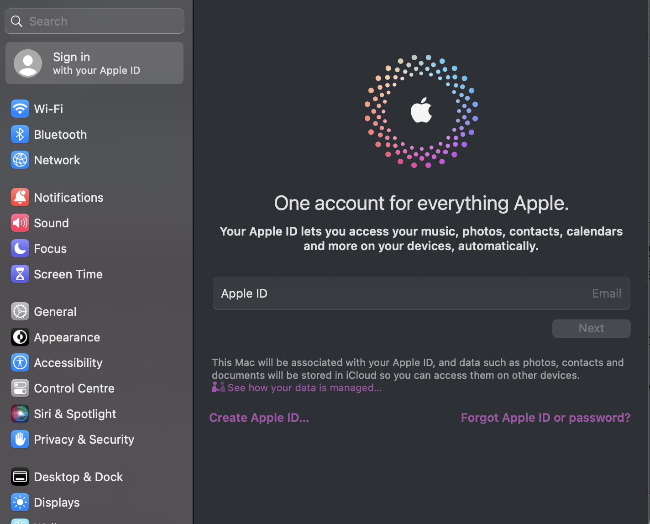
Task: Open Sound preferences
Action: [94, 223]
